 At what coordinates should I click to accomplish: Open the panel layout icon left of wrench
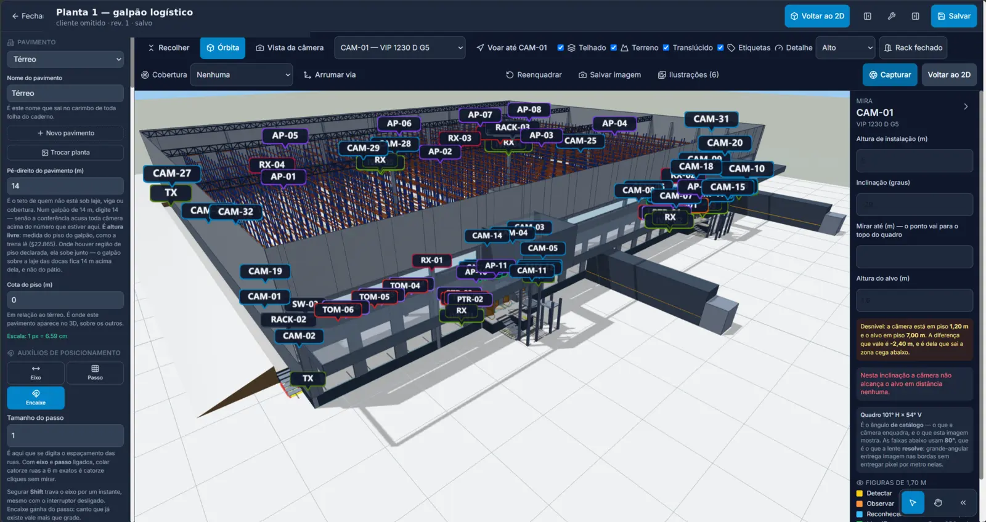[867, 16]
